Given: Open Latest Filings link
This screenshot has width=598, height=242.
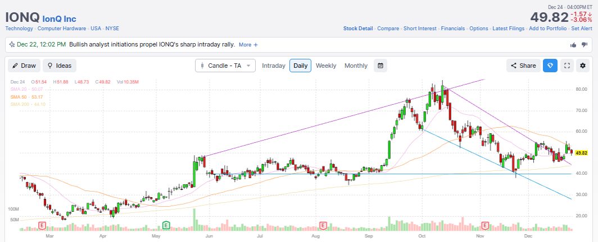Looking at the screenshot, I should 509,29.
